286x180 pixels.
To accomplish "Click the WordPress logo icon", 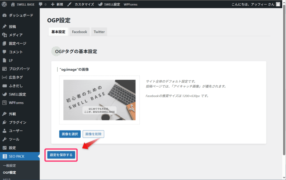I will [4, 4].
